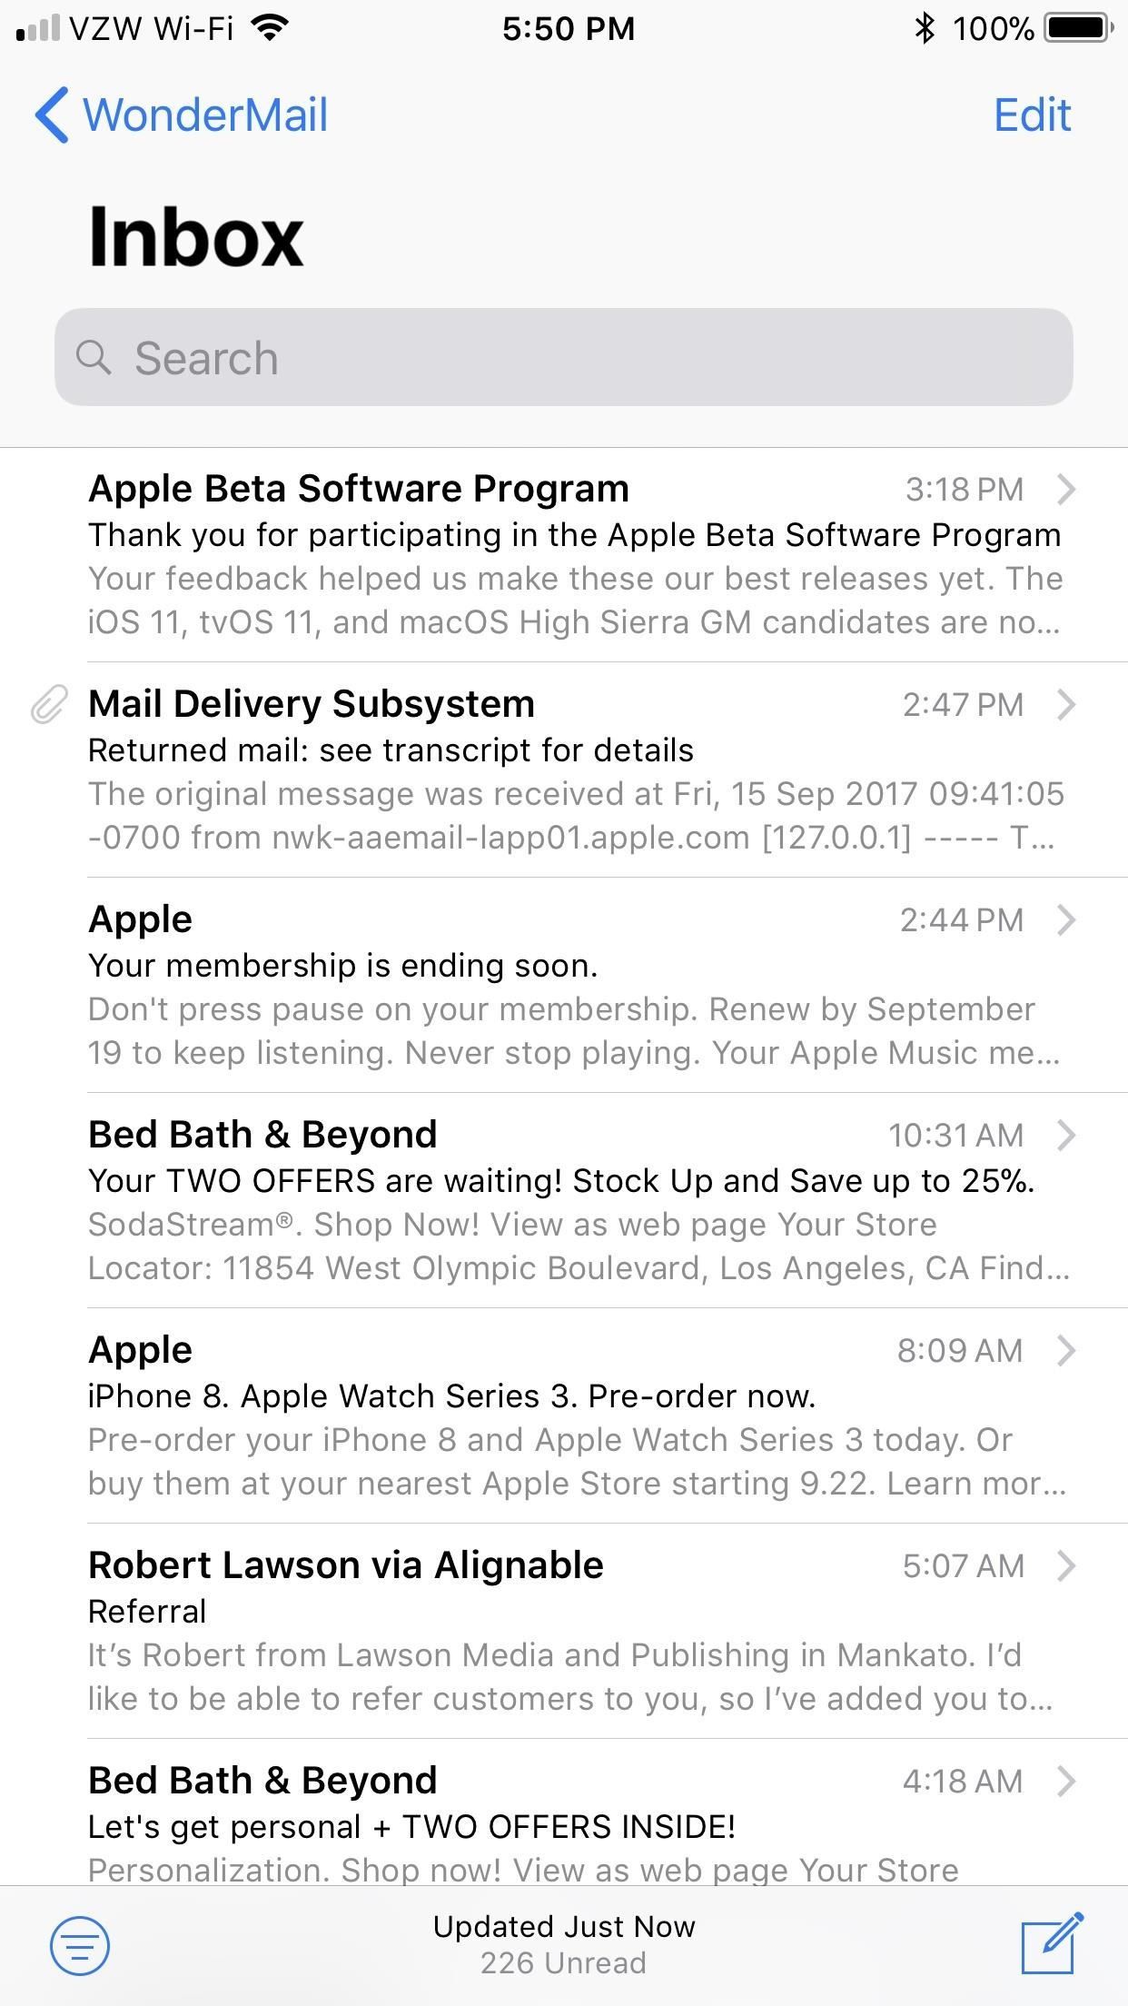Expand Mail Delivery Subsystem message chevron
Viewport: 1128px width, 2006px height.
1067,705
